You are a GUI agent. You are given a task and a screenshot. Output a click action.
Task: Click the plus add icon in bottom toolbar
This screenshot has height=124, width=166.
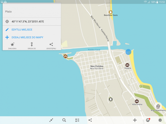coord(135,120)
